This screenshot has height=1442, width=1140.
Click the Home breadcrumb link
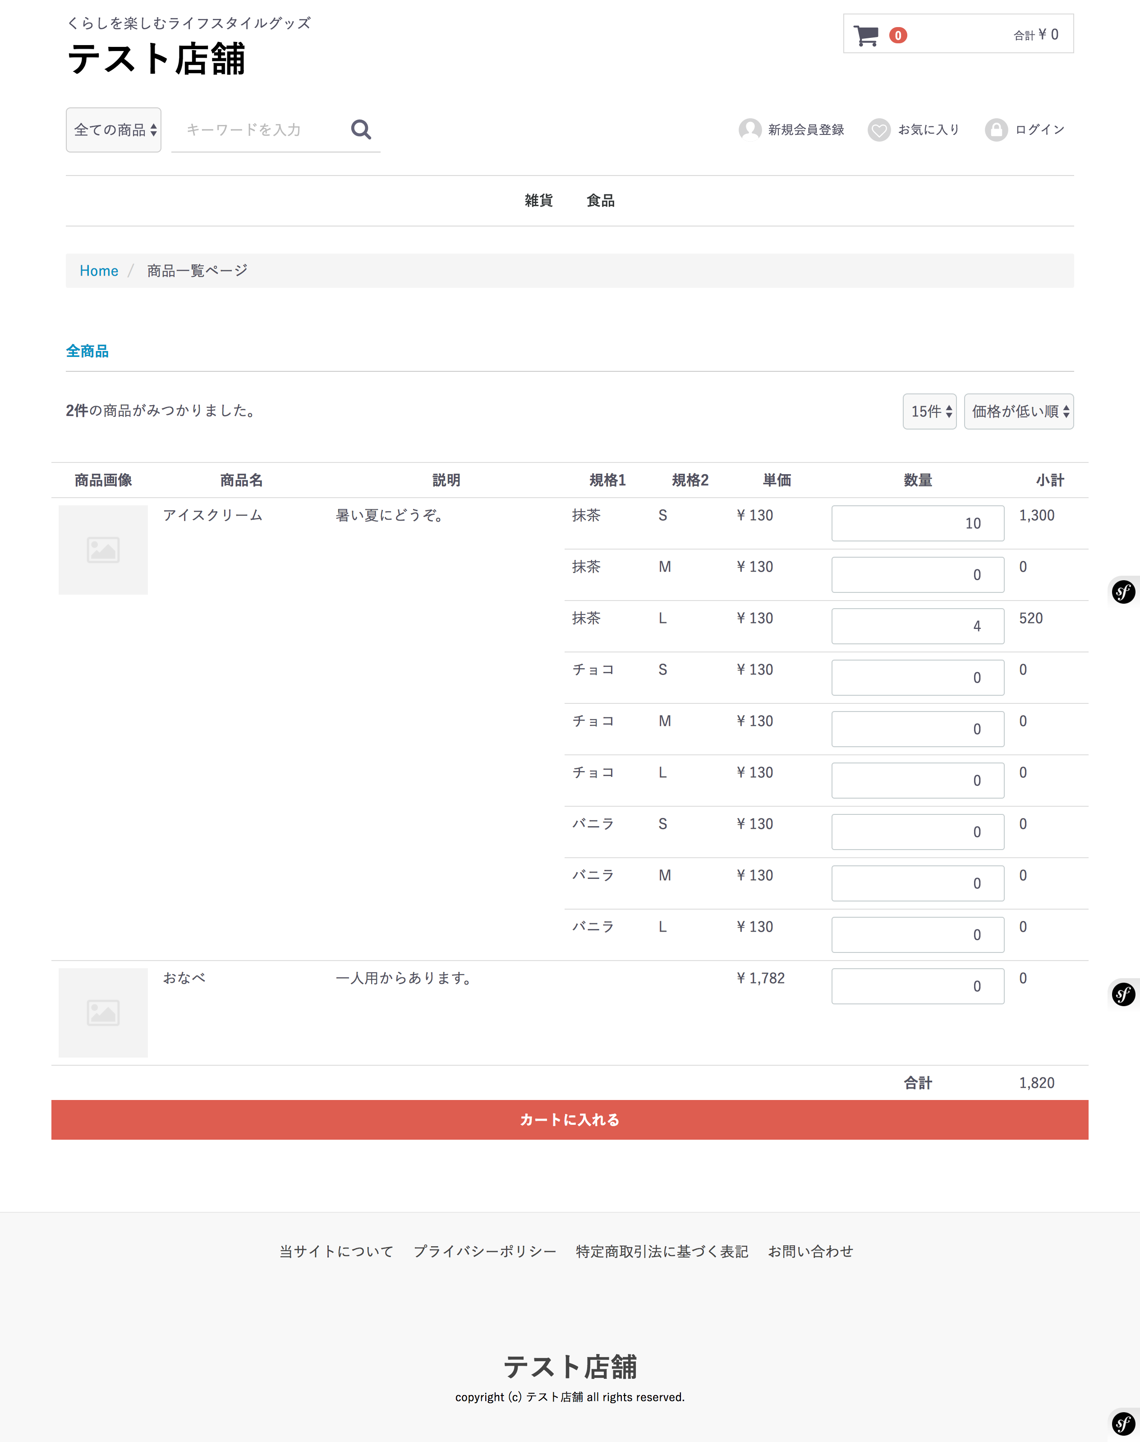coord(99,271)
